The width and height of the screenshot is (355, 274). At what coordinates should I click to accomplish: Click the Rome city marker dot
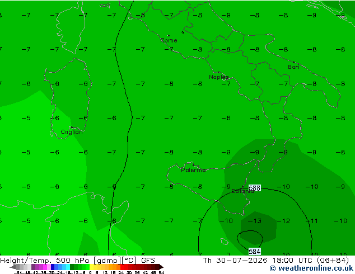pos(169,35)
